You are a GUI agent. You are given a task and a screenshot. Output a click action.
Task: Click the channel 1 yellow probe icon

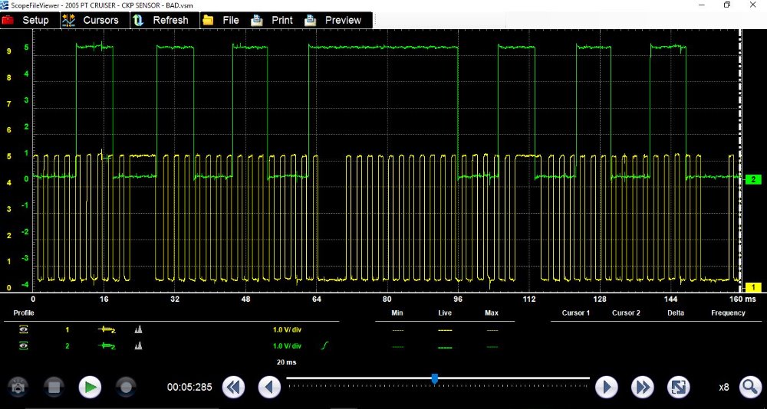coord(106,329)
